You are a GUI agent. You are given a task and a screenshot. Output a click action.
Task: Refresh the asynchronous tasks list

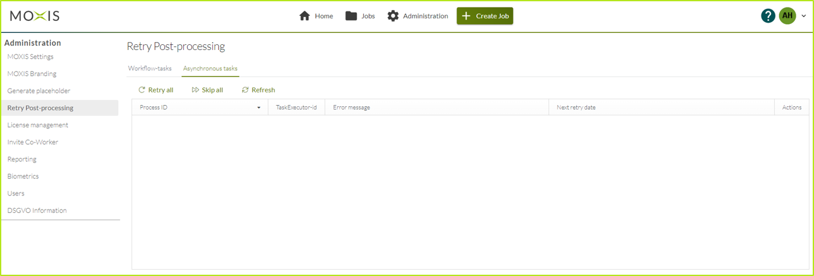click(x=258, y=90)
